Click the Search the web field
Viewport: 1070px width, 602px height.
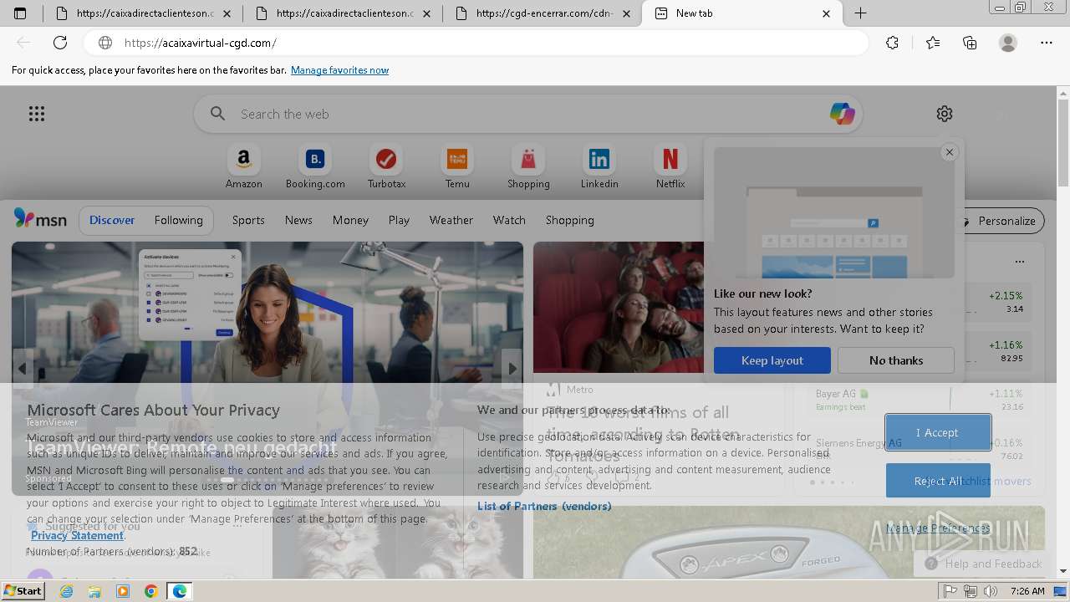tap(528, 114)
